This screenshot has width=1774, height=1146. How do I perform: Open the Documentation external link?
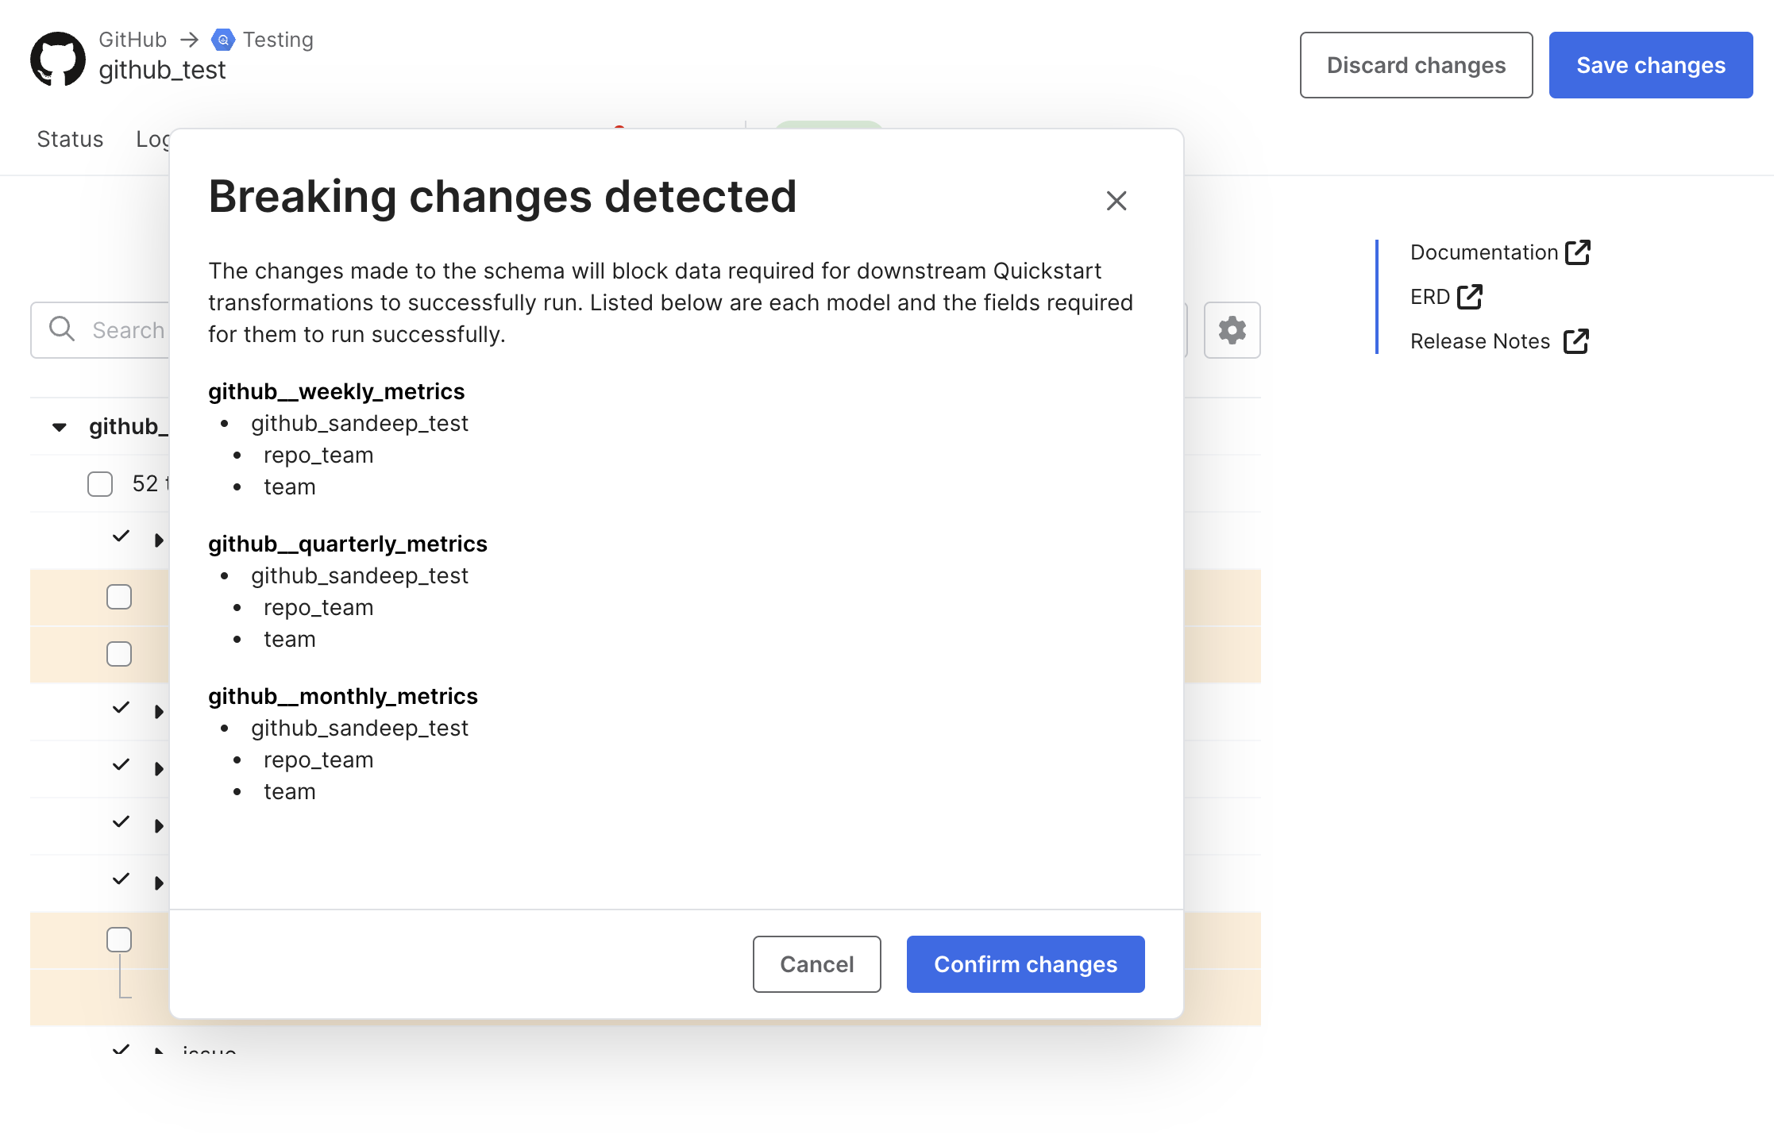(x=1500, y=252)
